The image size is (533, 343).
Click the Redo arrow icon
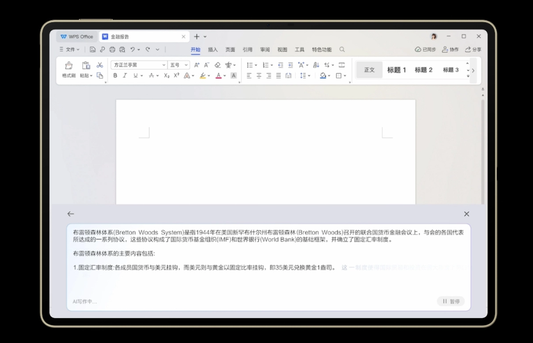tap(148, 50)
